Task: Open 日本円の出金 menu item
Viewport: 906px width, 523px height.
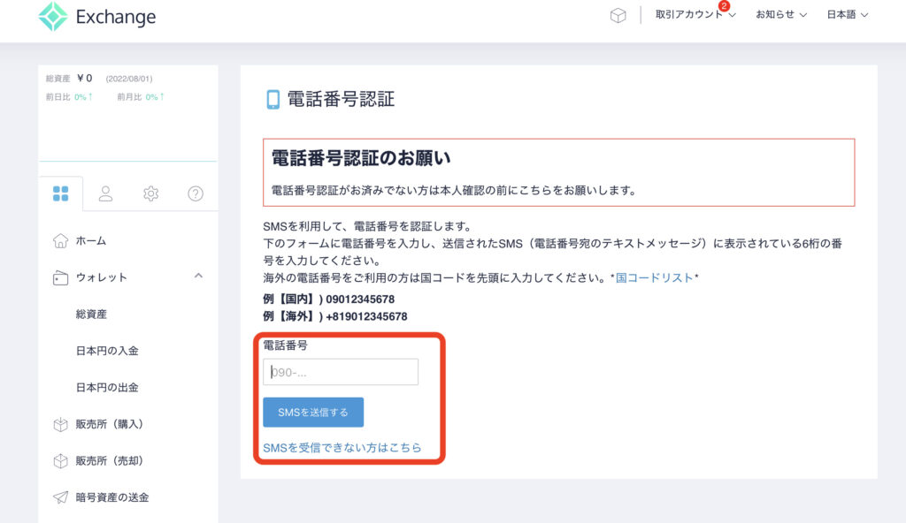Action: (107, 388)
